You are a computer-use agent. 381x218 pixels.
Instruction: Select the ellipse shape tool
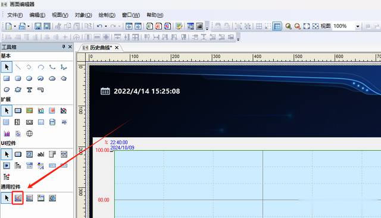click(x=29, y=78)
